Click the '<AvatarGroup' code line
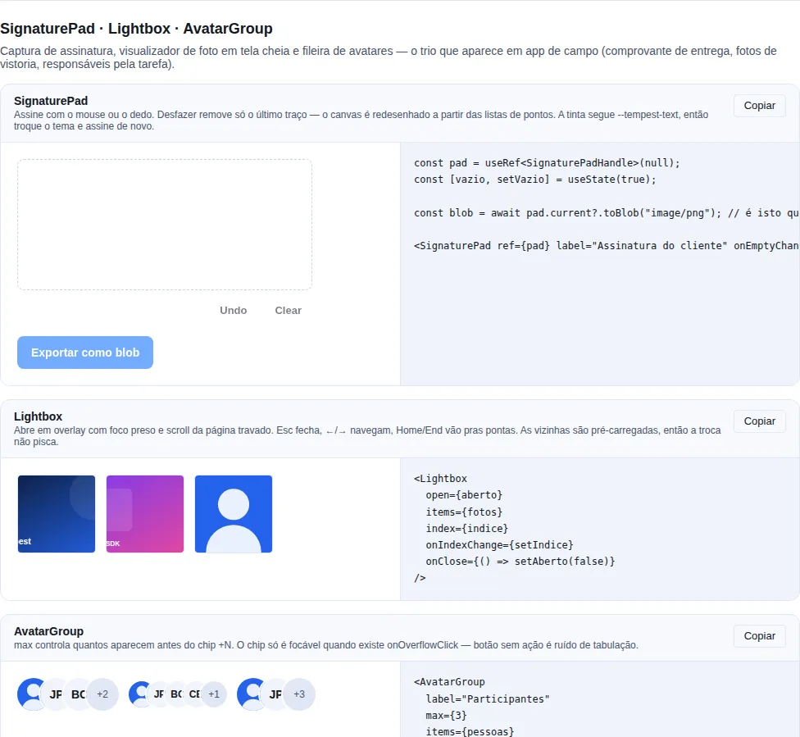The width and height of the screenshot is (800, 737). click(449, 682)
